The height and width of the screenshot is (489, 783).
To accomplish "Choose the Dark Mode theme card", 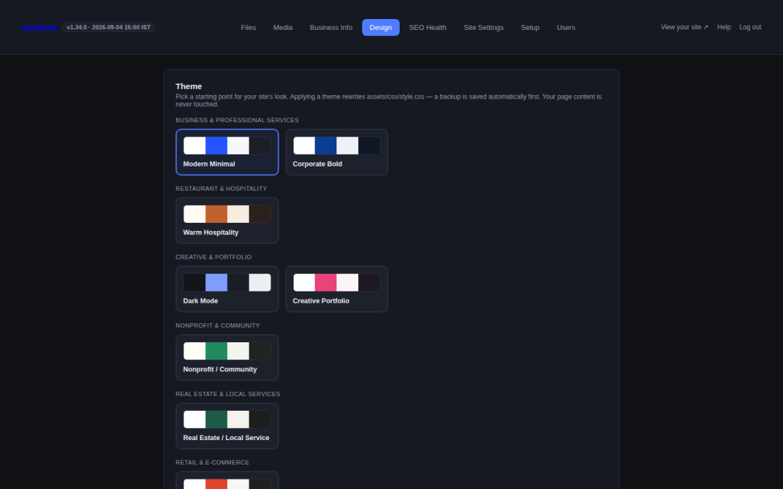I will tap(227, 289).
